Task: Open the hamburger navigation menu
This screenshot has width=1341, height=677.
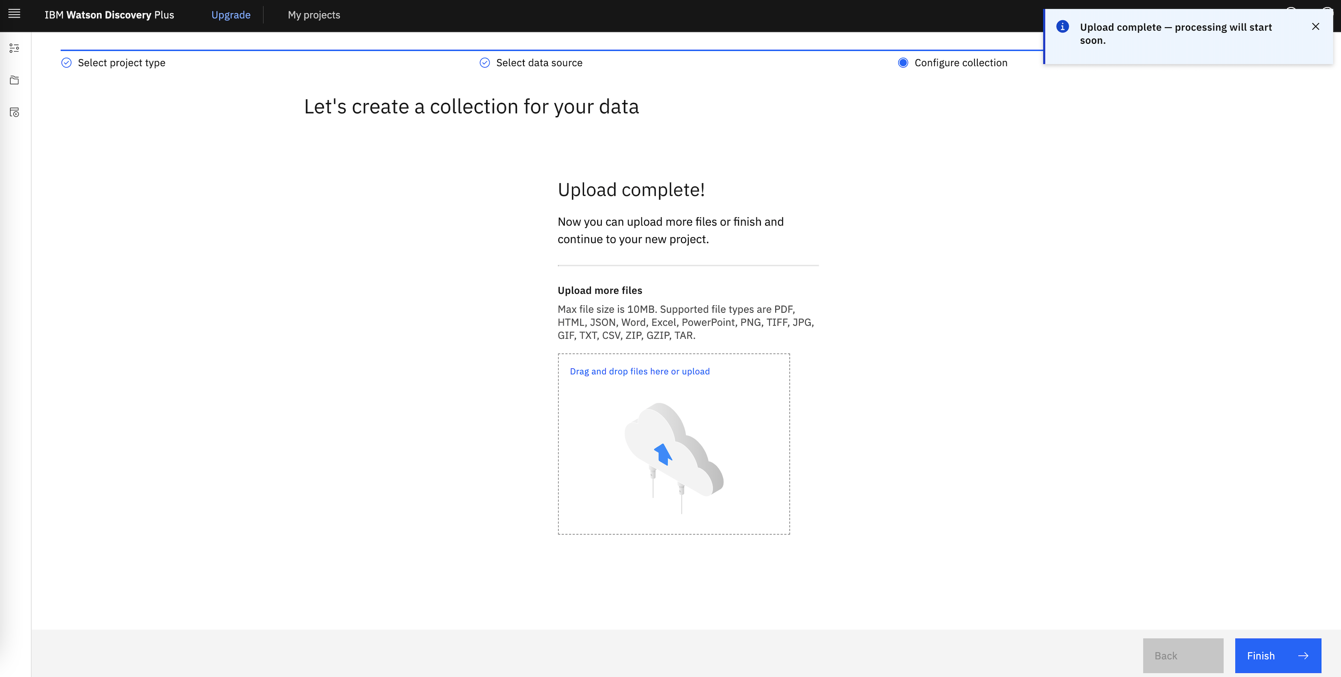Action: tap(14, 14)
